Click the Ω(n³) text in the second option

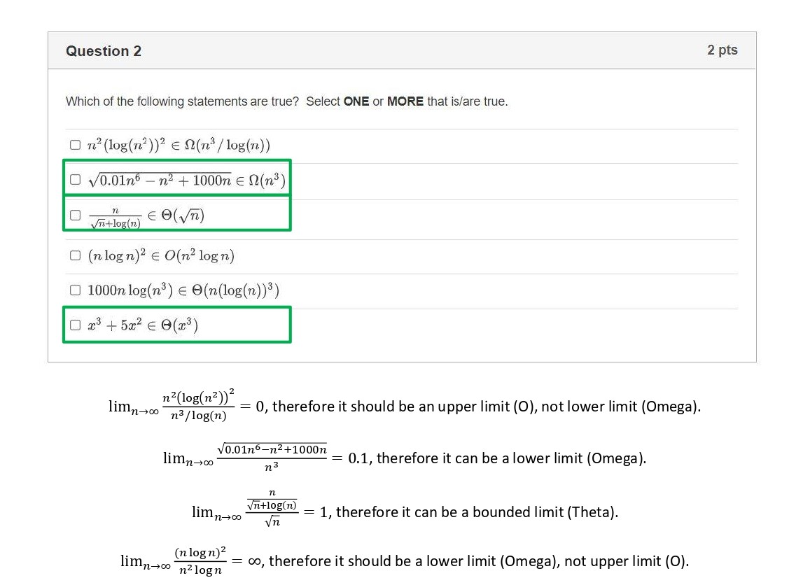(265, 181)
